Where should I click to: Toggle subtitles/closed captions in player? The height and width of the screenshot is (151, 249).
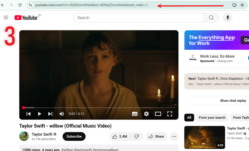click(x=135, y=114)
